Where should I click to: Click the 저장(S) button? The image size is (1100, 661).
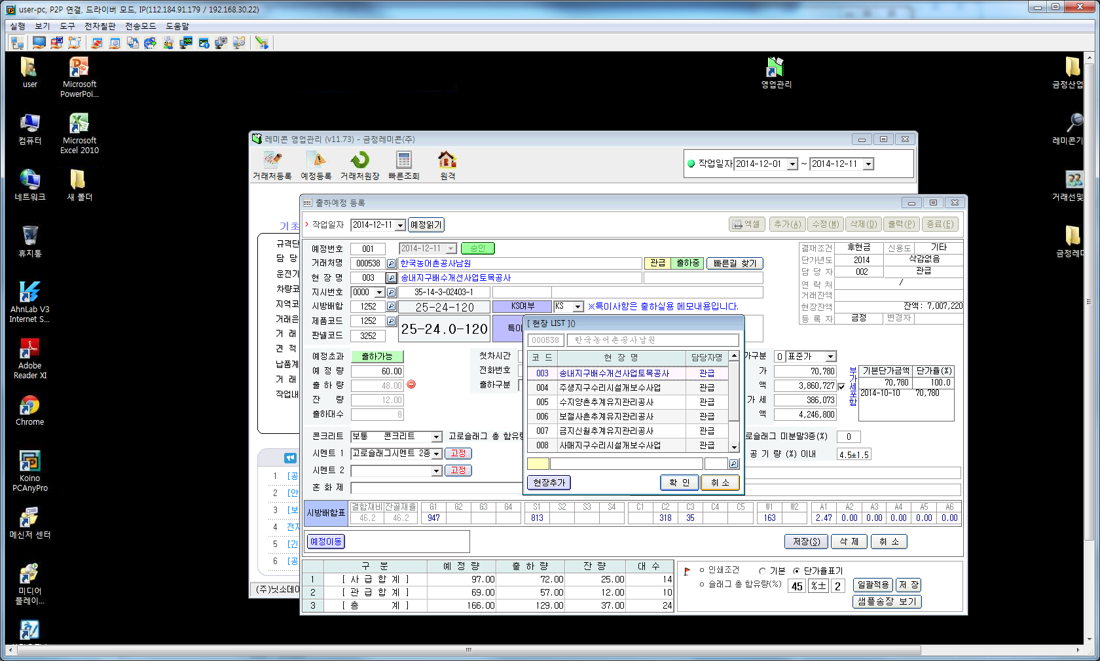tap(807, 541)
